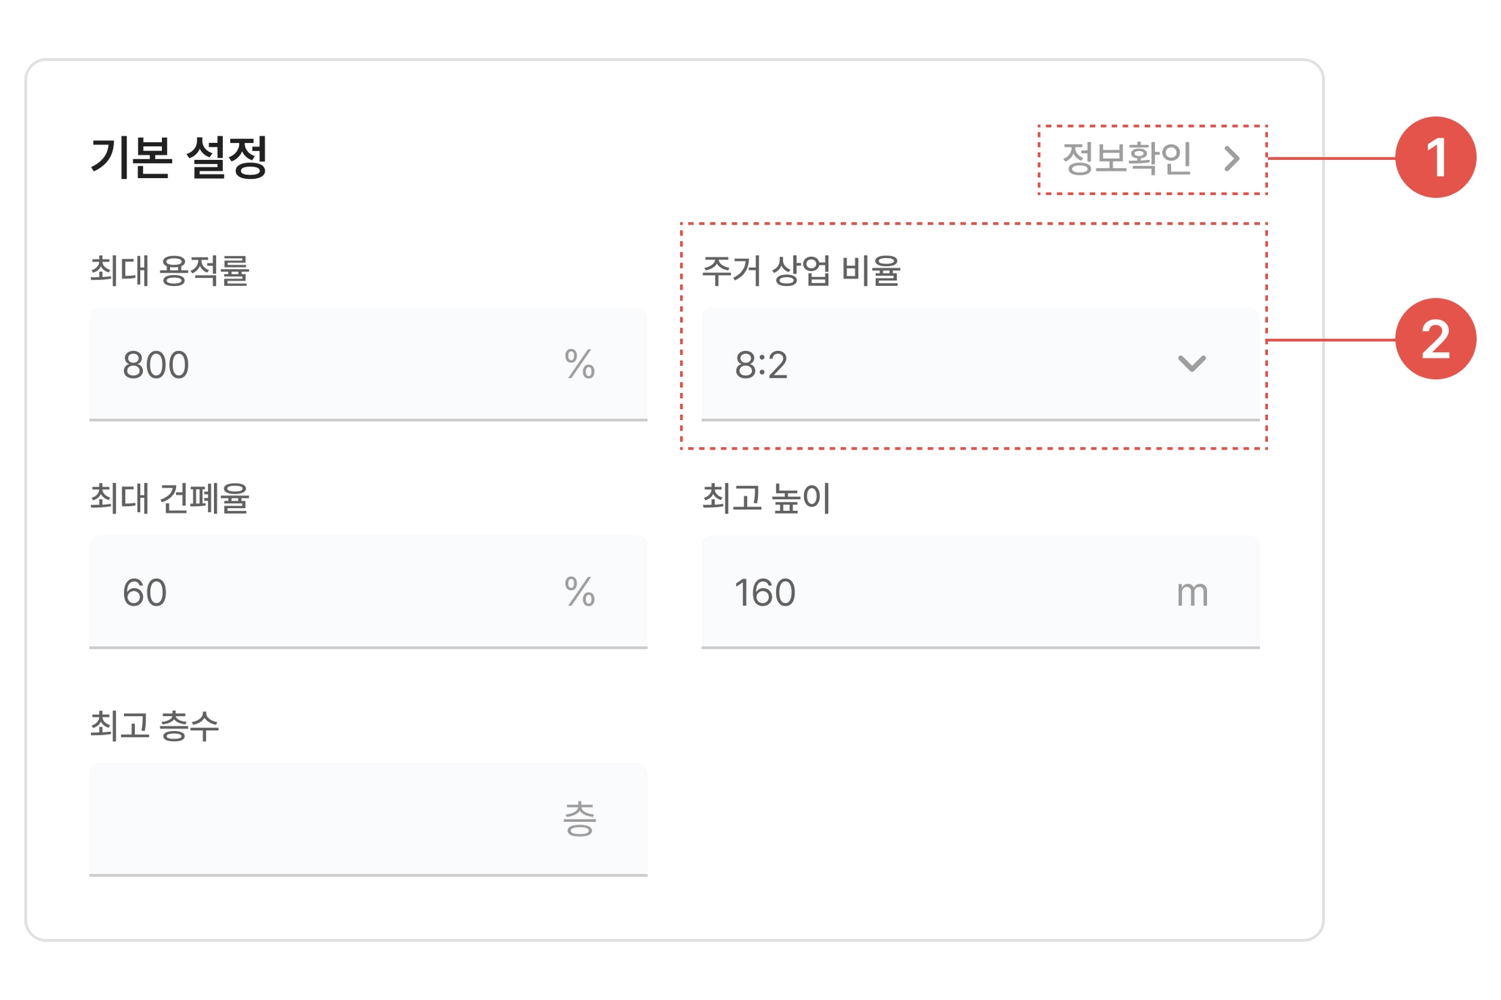Click the red annotation badge number 1
The height and width of the screenshot is (1000, 1501).
point(1435,157)
